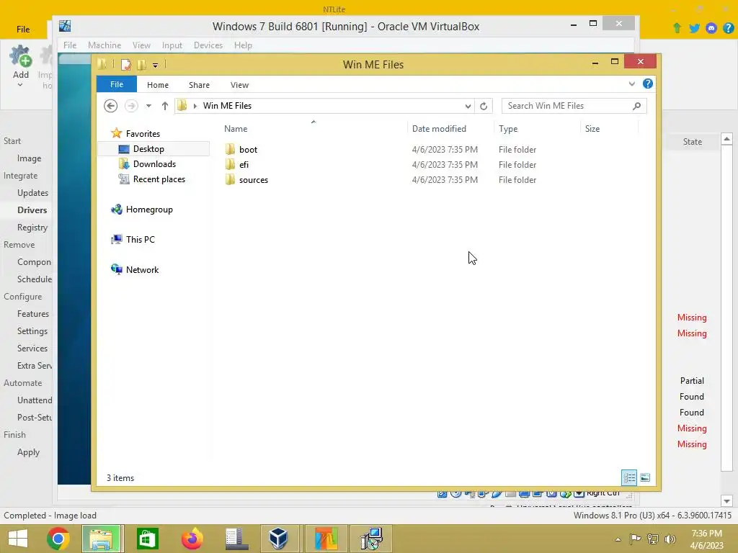The image size is (738, 553).
Task: Click the volume icon in system tray
Action: pos(670,539)
